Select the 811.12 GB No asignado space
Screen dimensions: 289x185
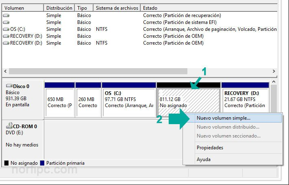pos(189,99)
